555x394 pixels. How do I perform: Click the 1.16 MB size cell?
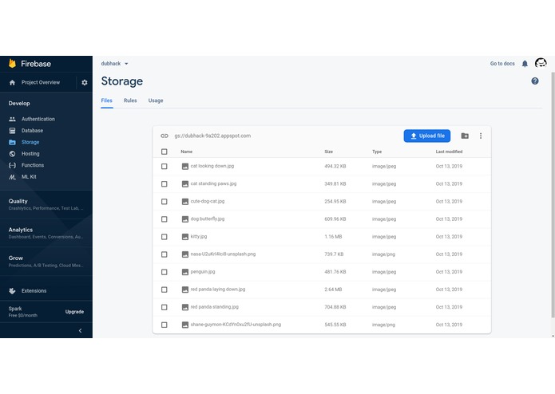click(333, 237)
